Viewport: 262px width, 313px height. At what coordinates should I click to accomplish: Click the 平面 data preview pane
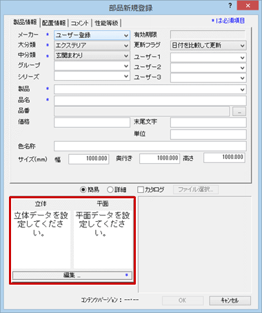coord(103,239)
